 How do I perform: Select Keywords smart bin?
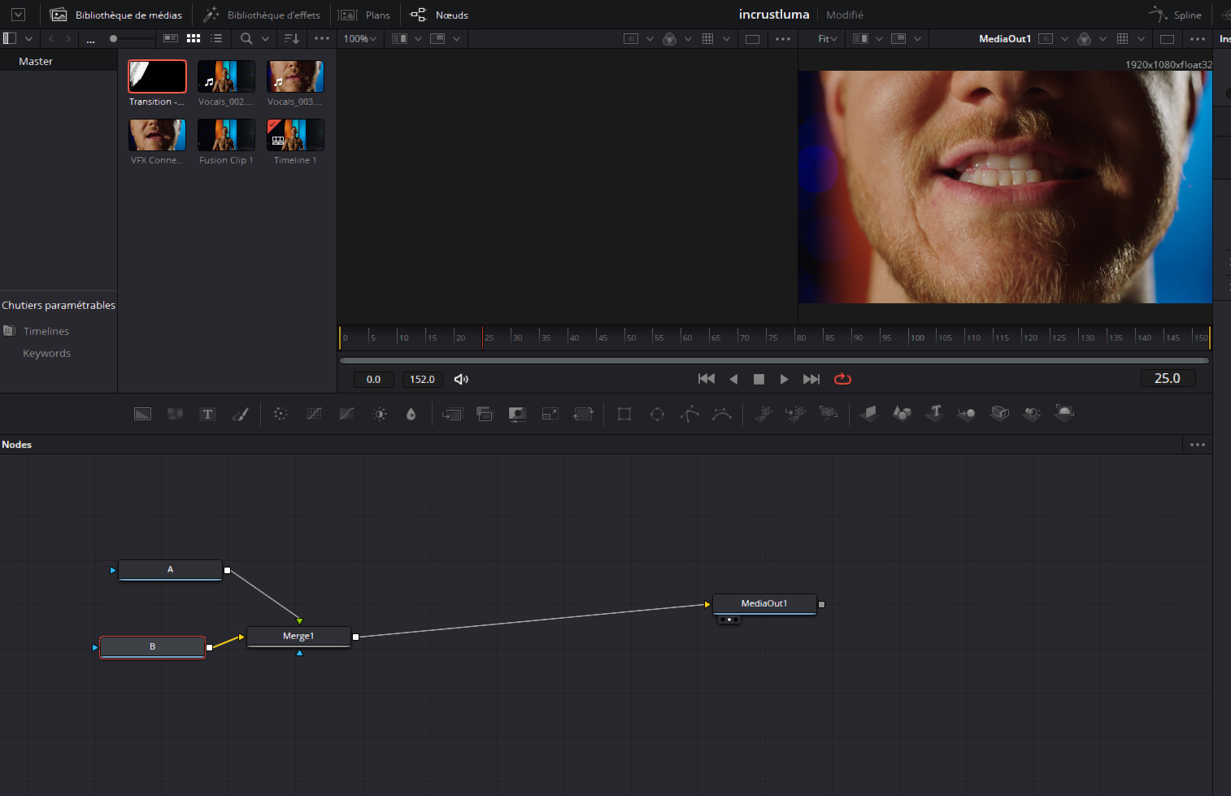tap(46, 353)
